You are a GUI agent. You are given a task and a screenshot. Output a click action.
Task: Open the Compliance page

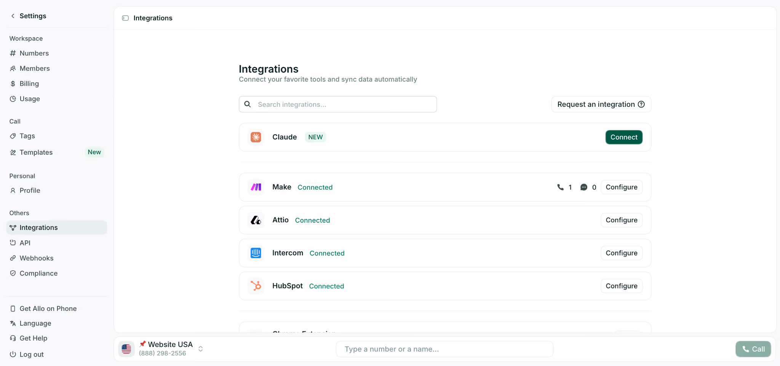click(56, 273)
